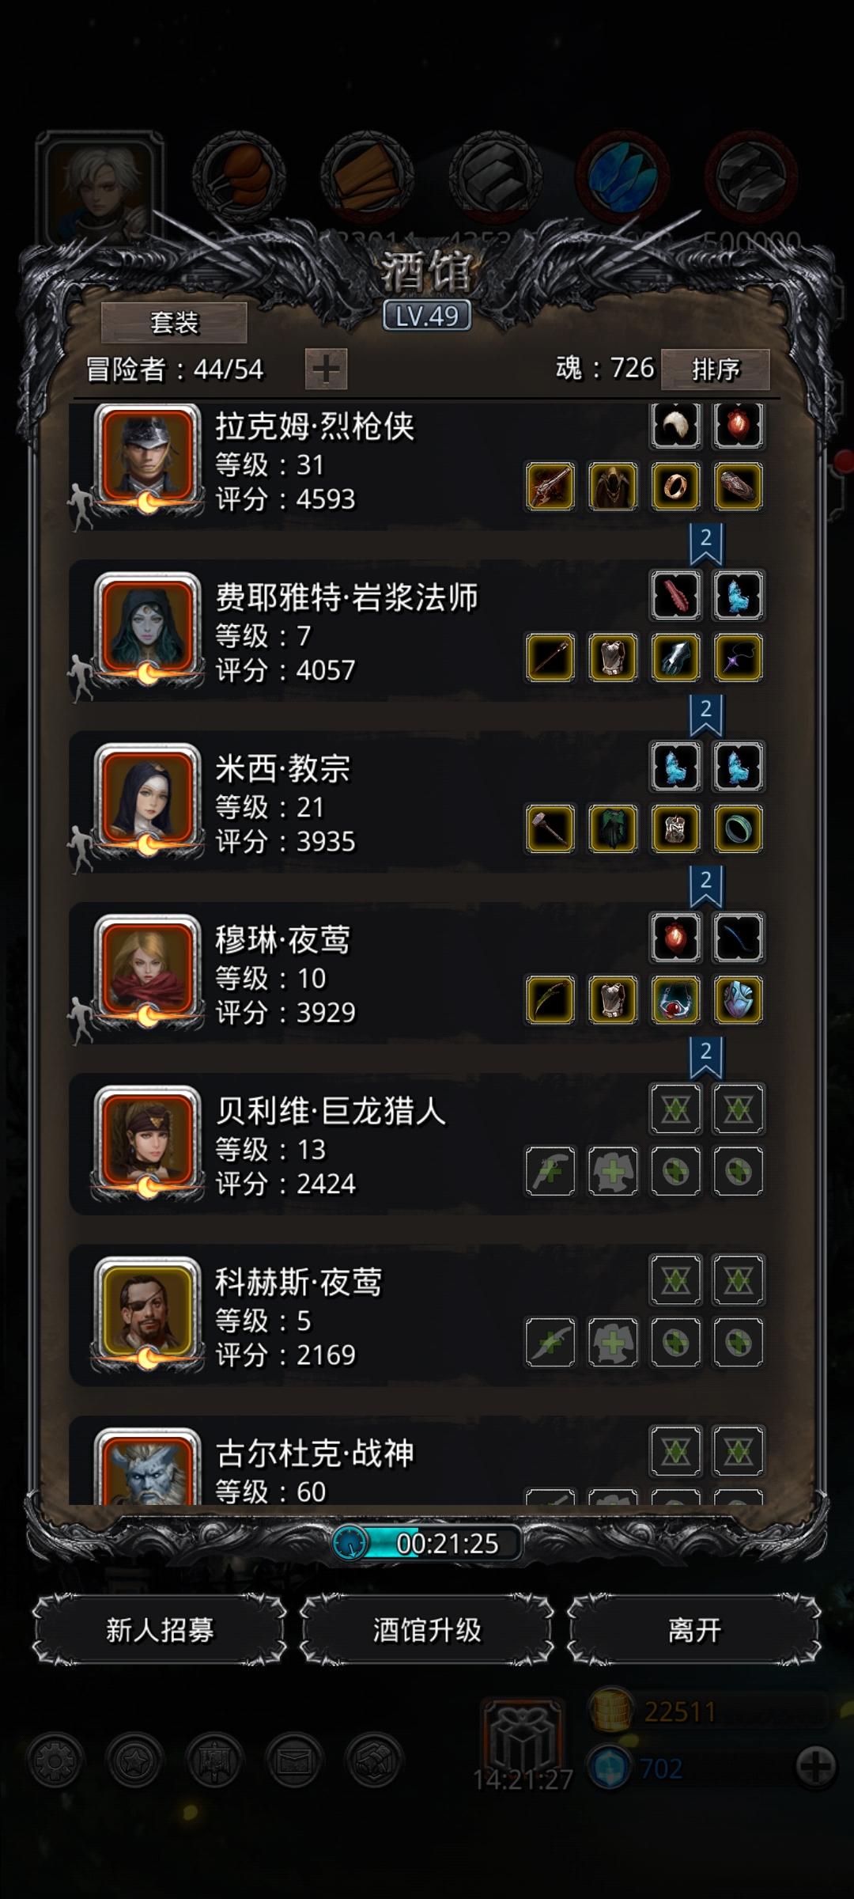
Task: Tap 穆琳·夜莺's blue mask accessory slot
Action: pos(738,999)
